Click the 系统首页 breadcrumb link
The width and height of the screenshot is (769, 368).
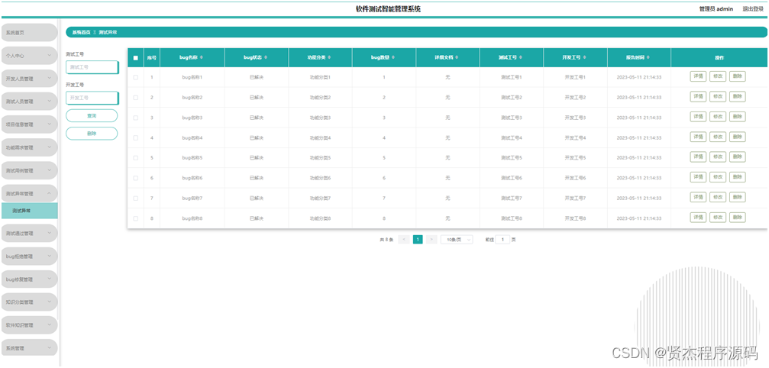tap(82, 32)
